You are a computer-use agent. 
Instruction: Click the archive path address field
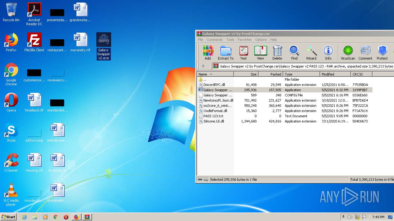tap(303, 66)
